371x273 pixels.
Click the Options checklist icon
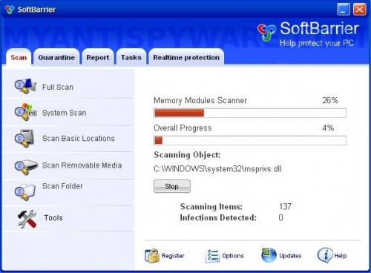212,256
